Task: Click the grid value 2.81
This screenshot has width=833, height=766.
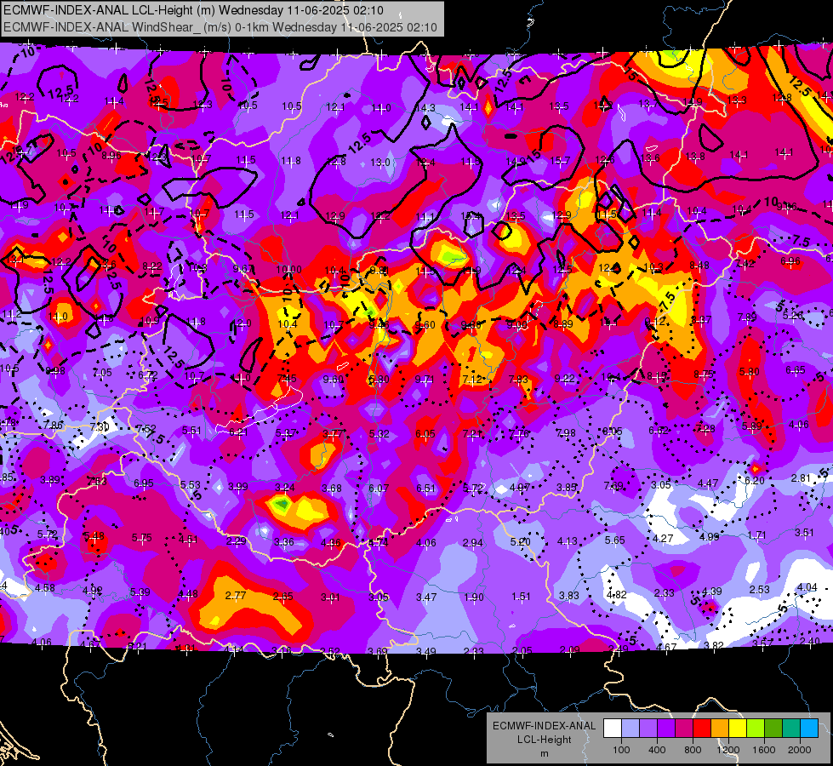Action: (x=801, y=478)
